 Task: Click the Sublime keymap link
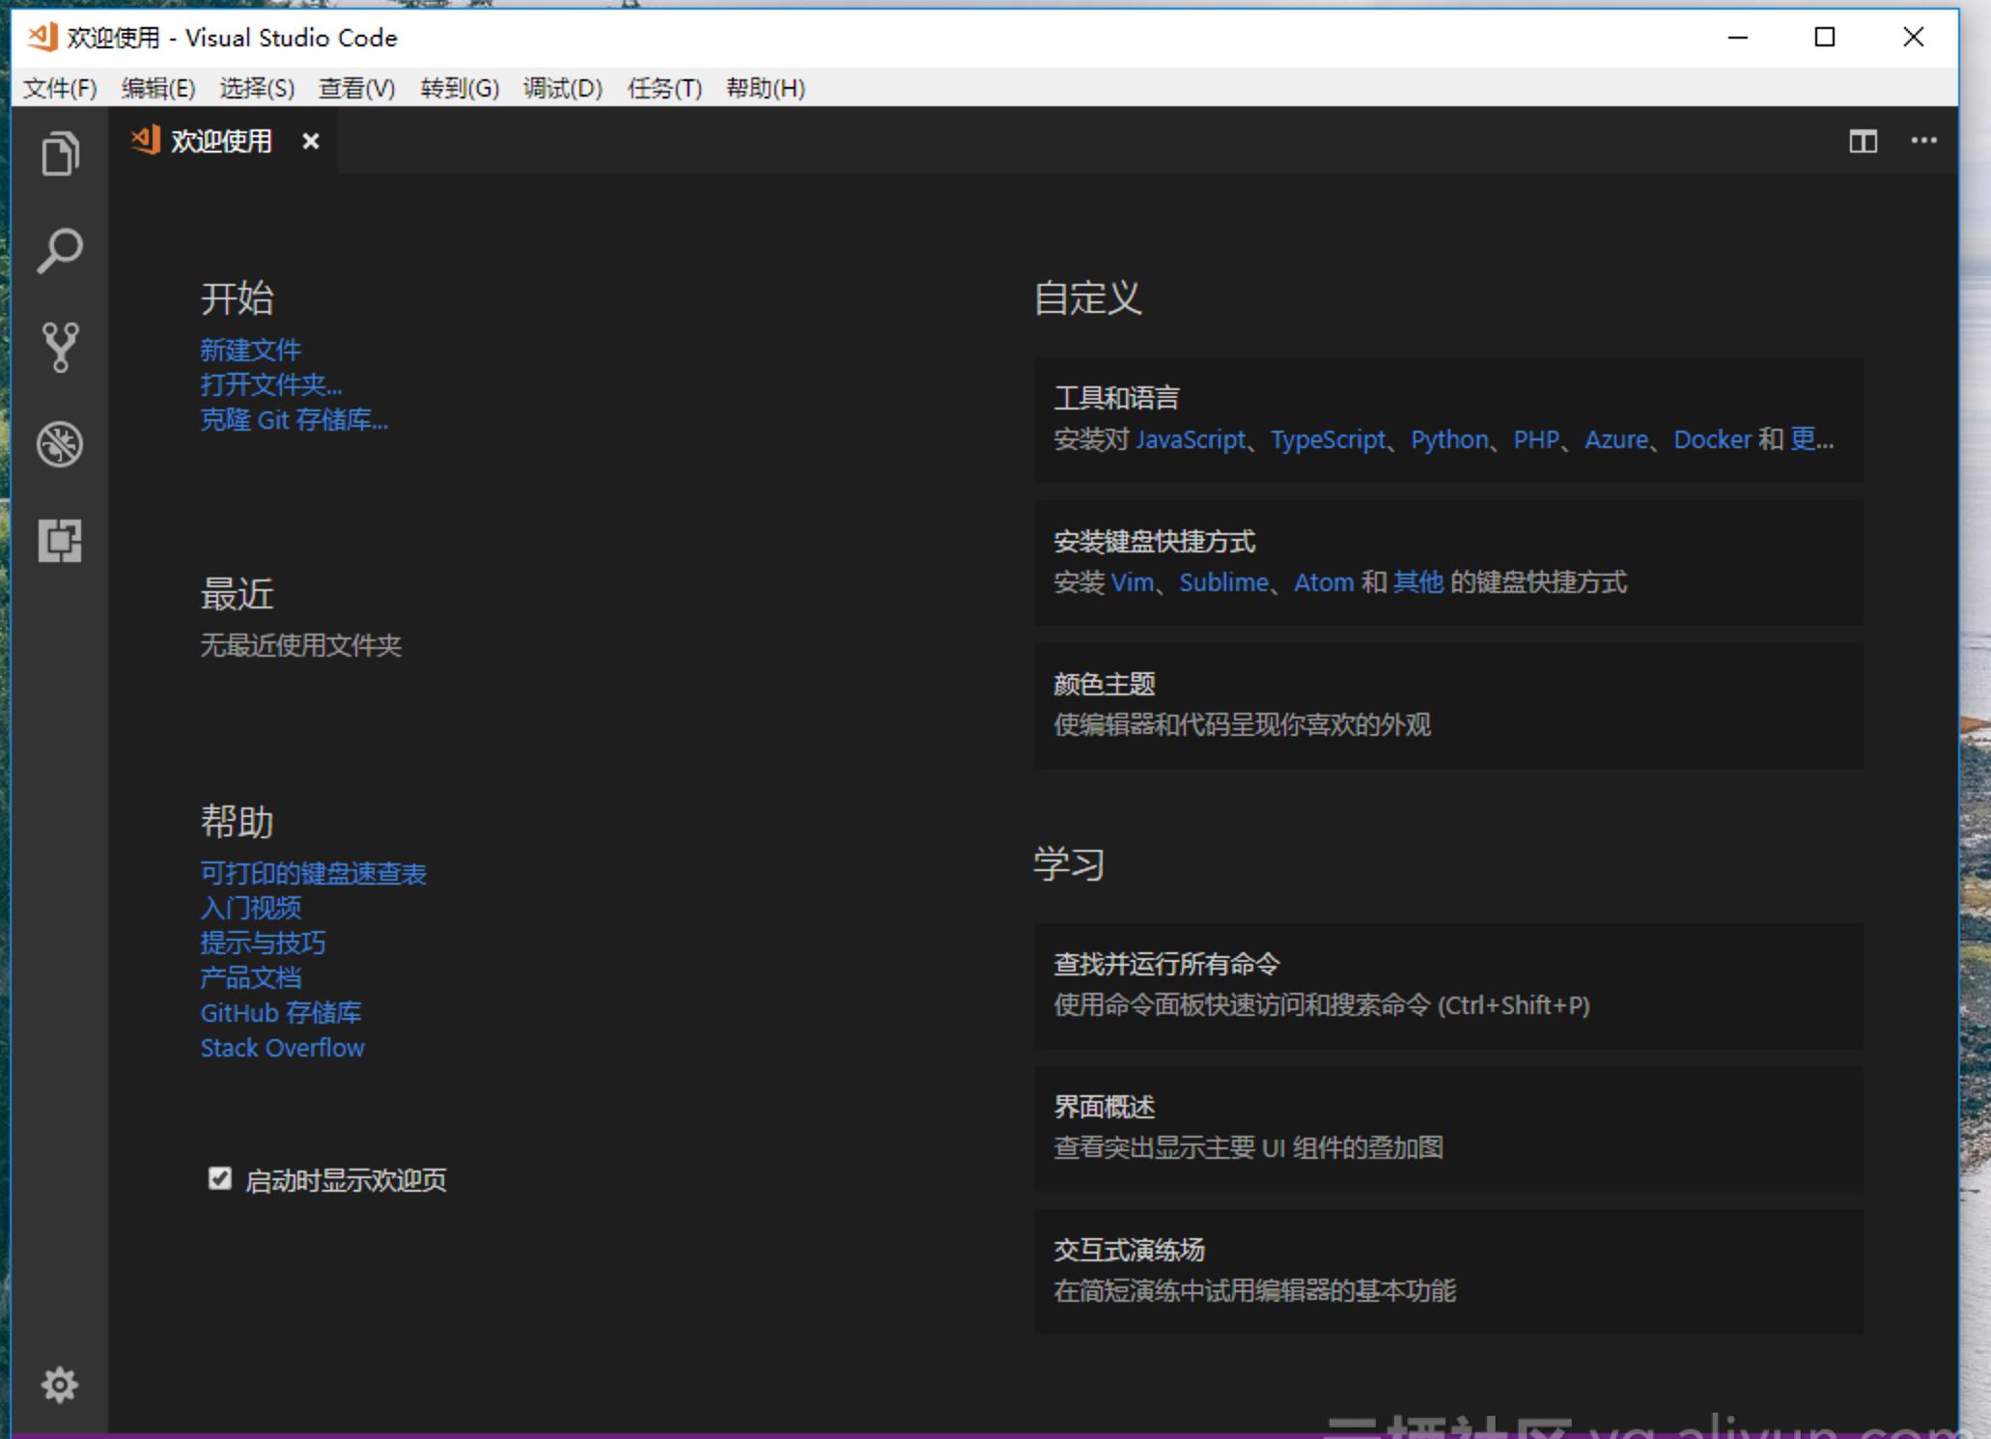[1223, 582]
